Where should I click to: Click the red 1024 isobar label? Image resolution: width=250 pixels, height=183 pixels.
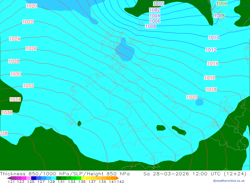point(15,39)
